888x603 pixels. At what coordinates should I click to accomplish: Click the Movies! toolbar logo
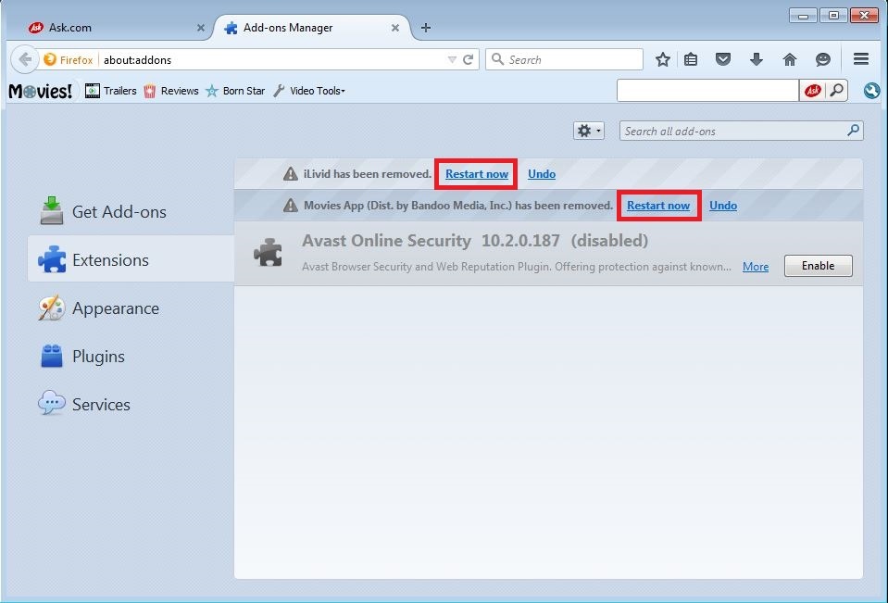pos(40,91)
